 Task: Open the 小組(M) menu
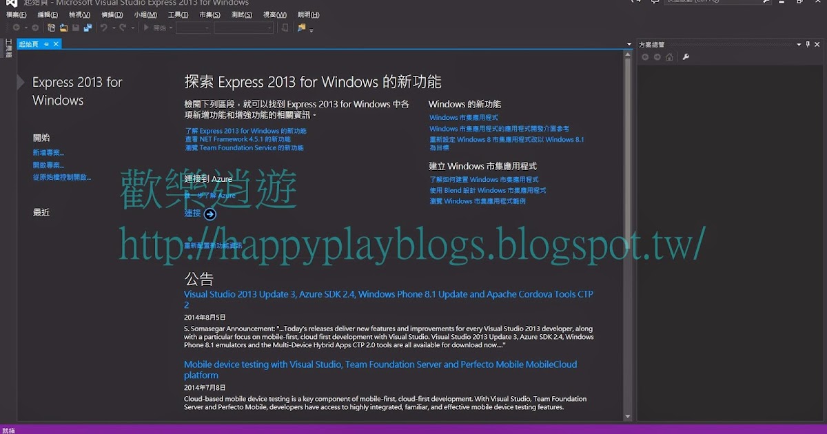click(x=145, y=14)
